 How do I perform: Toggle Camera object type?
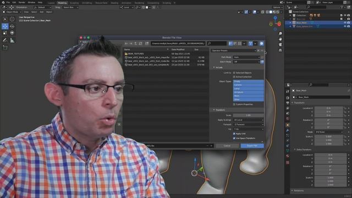248,85
